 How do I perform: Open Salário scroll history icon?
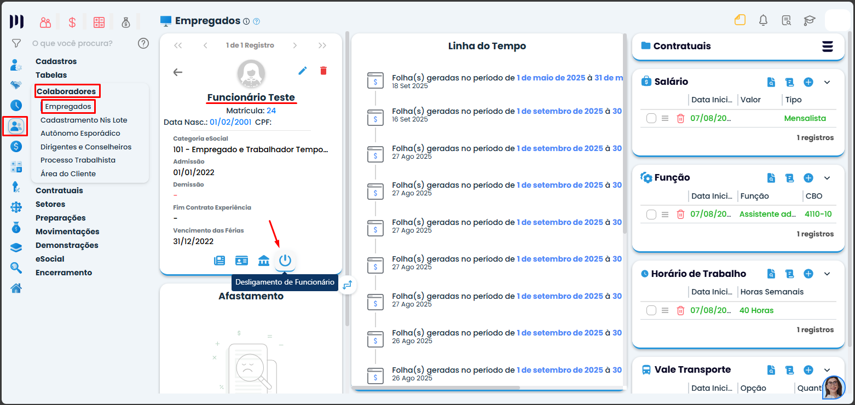pos(789,82)
